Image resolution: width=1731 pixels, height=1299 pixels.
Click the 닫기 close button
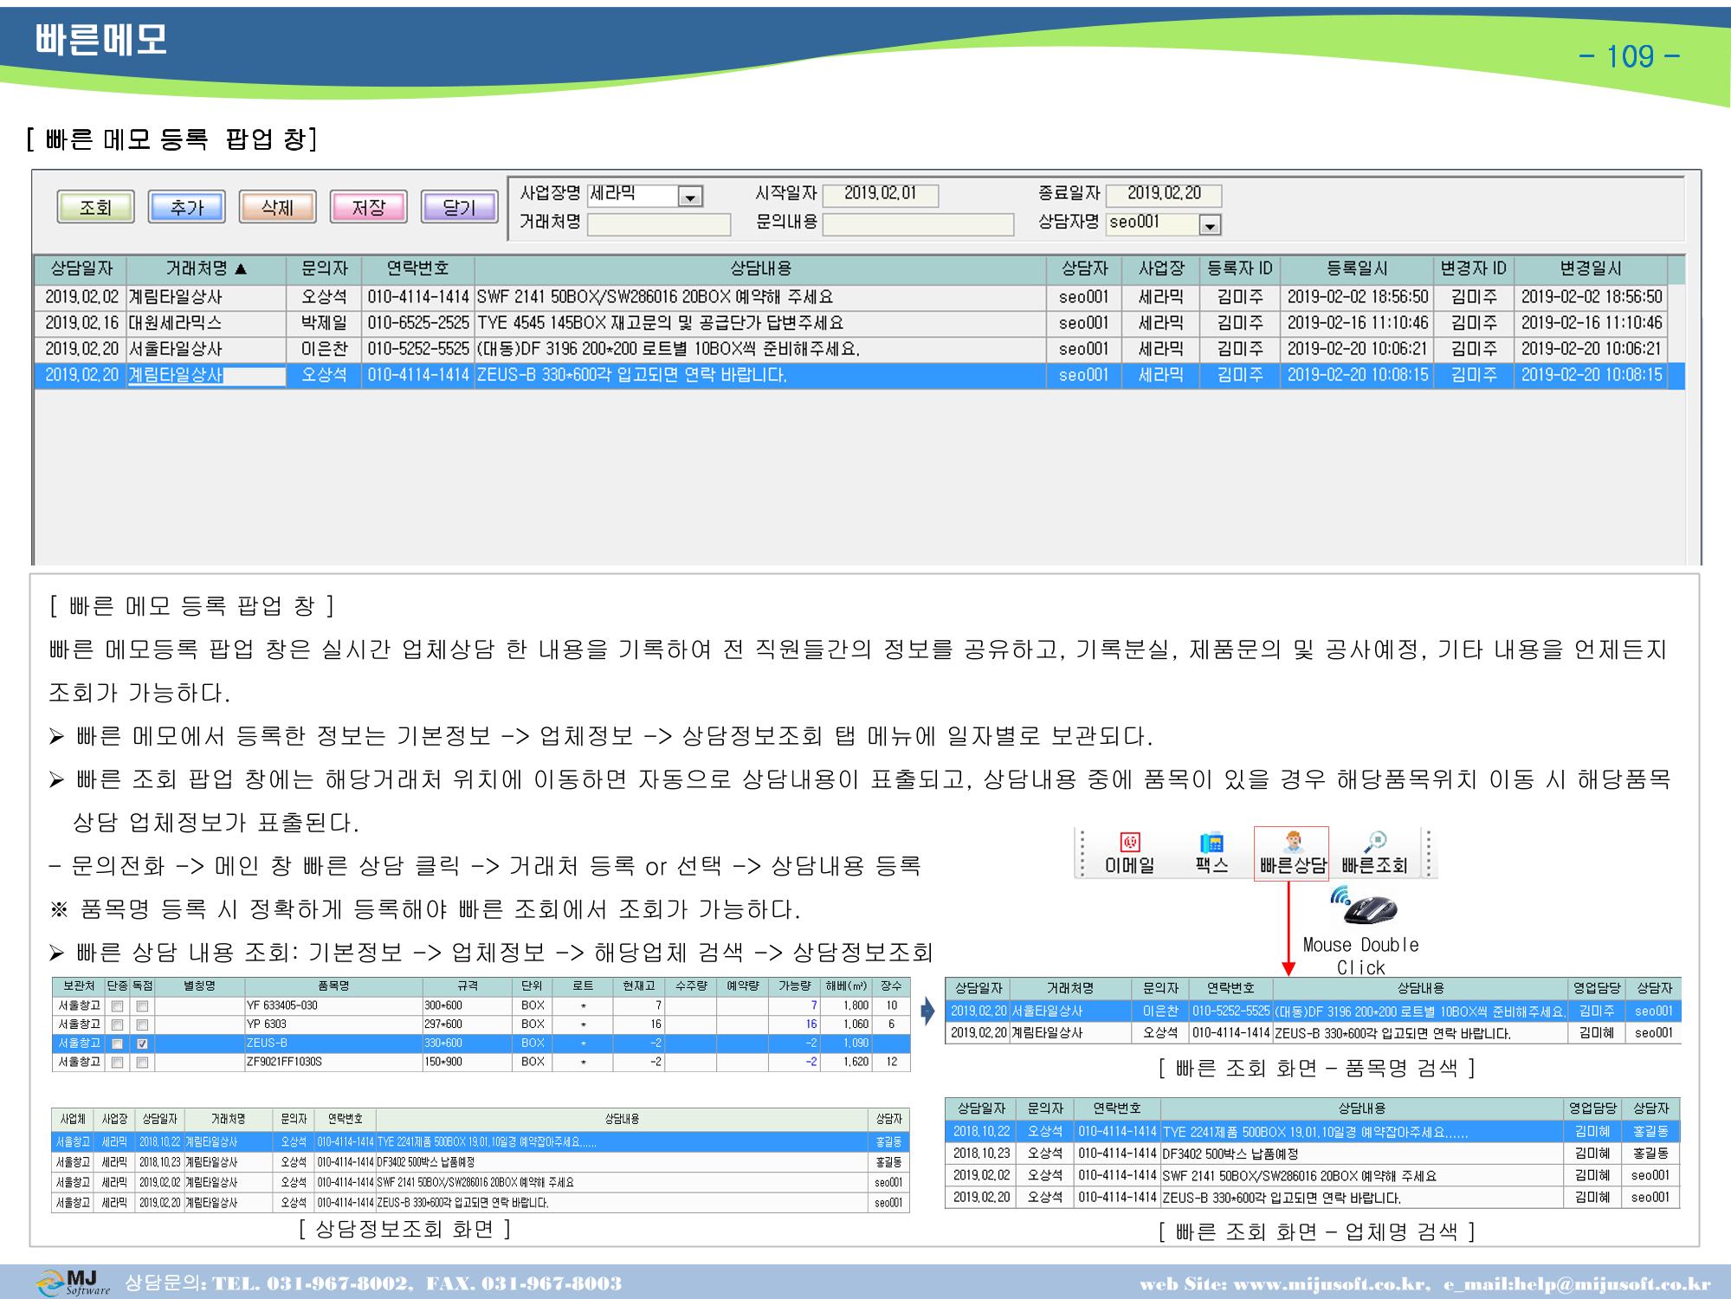(x=459, y=207)
